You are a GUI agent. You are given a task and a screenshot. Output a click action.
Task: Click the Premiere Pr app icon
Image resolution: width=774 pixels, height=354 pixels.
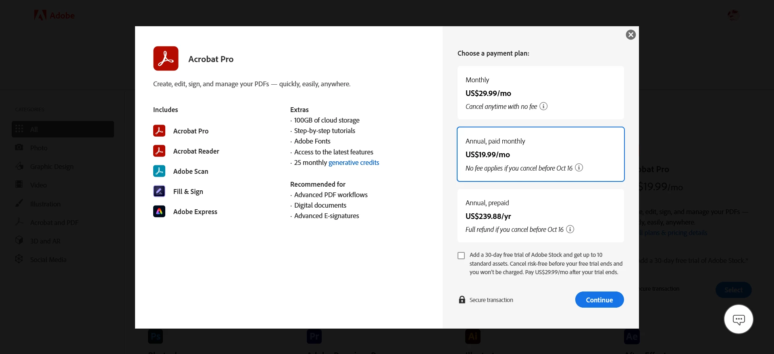(x=314, y=336)
